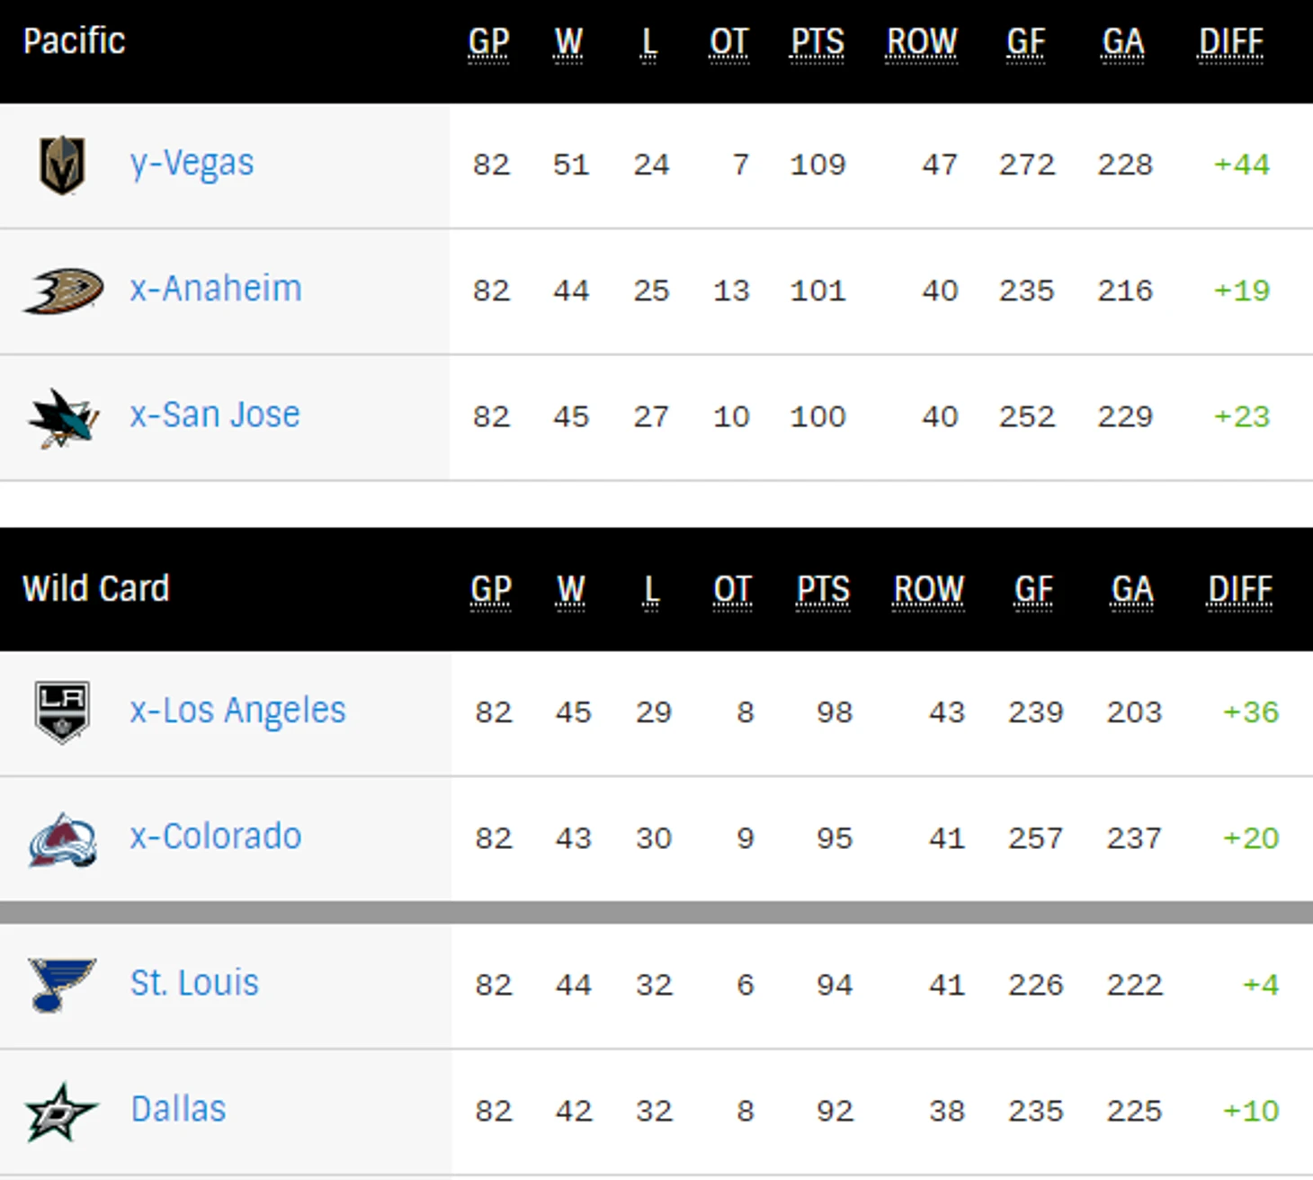Click the Los Angeles Kings logo
The image size is (1313, 1180).
(x=62, y=712)
